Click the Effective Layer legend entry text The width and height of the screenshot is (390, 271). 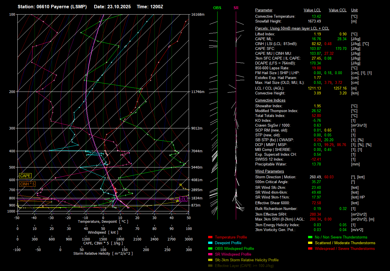244,266
